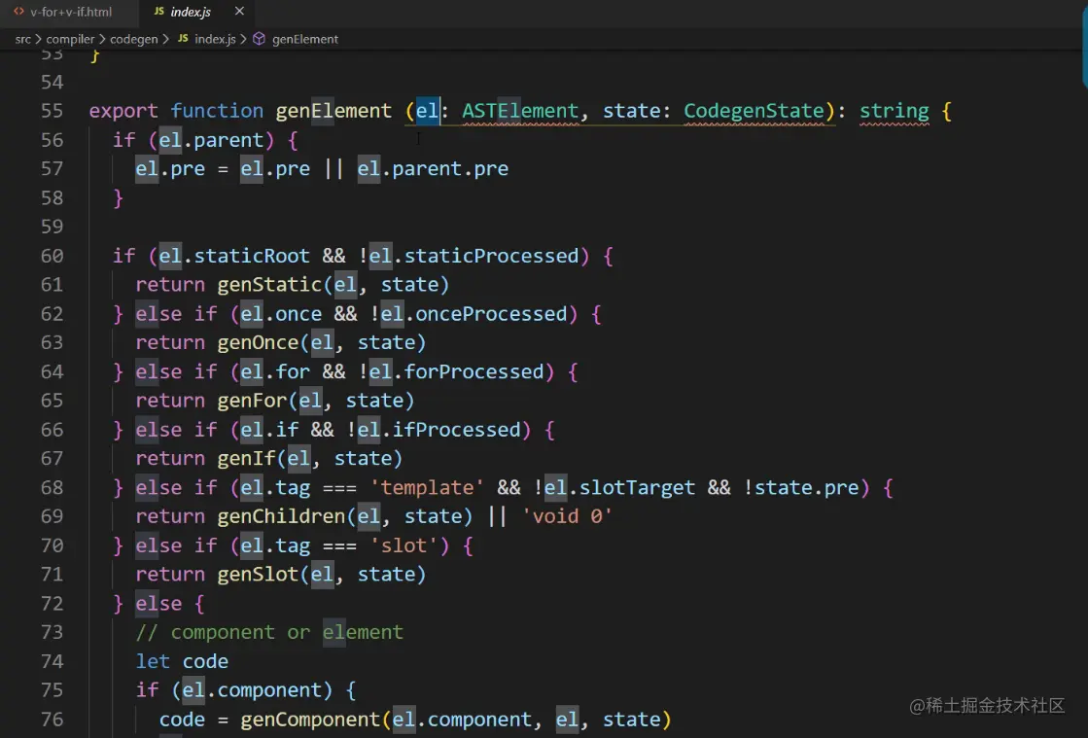The image size is (1088, 738).
Task: Open the src breadcrumb
Action: [23, 40]
